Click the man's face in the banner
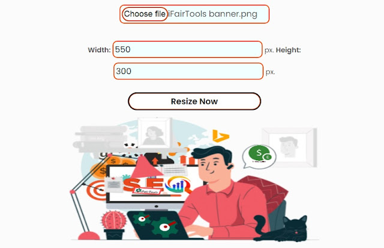 (212, 167)
